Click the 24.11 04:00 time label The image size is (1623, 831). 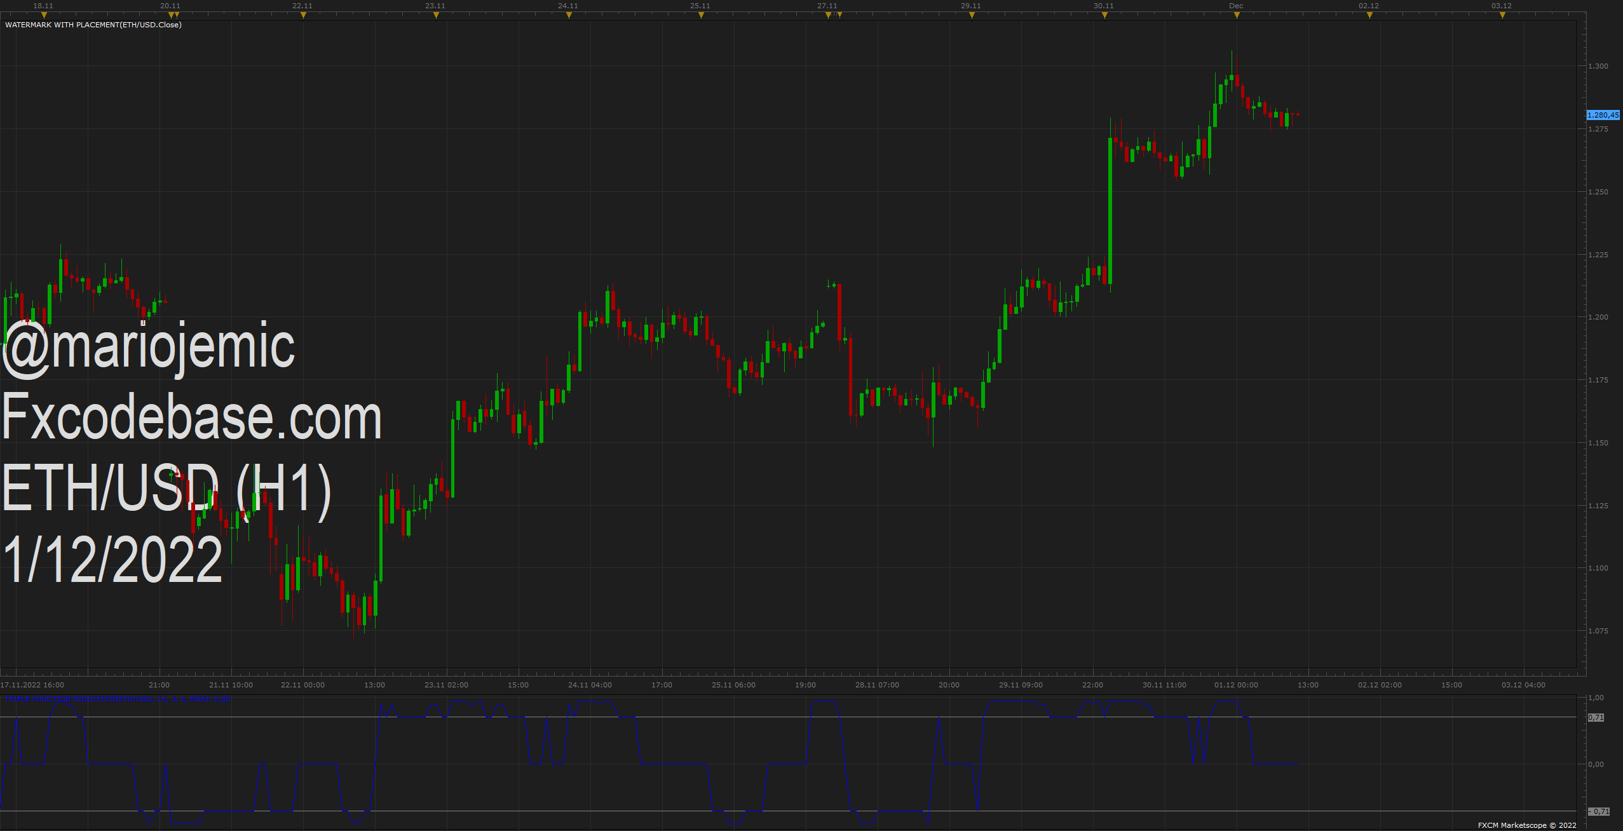[x=590, y=685]
